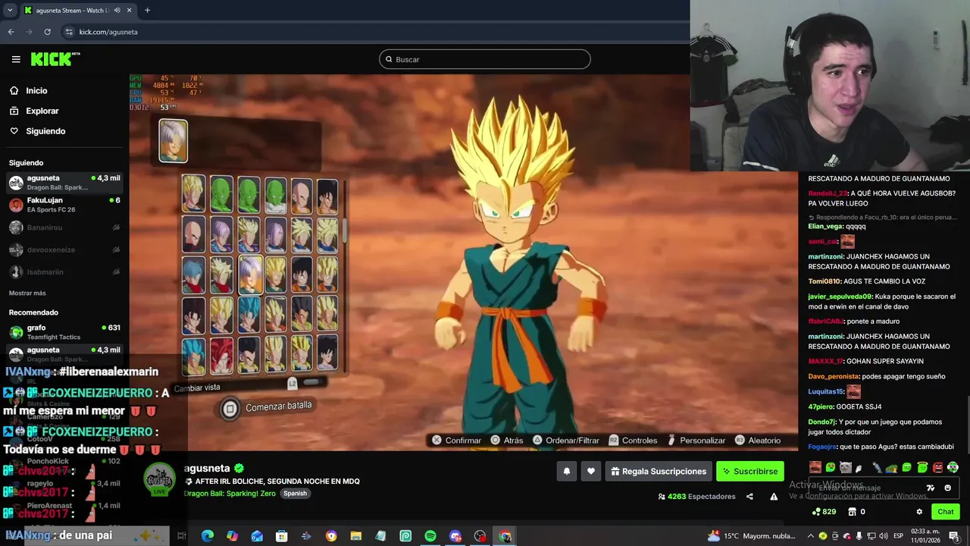970x546 pixels.
Task: Reload the page with refresh icon
Action: point(47,32)
